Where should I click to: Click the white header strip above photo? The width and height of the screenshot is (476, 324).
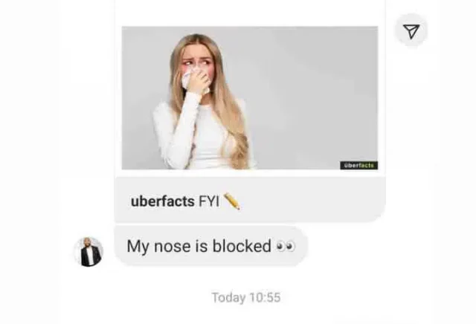tap(250, 13)
